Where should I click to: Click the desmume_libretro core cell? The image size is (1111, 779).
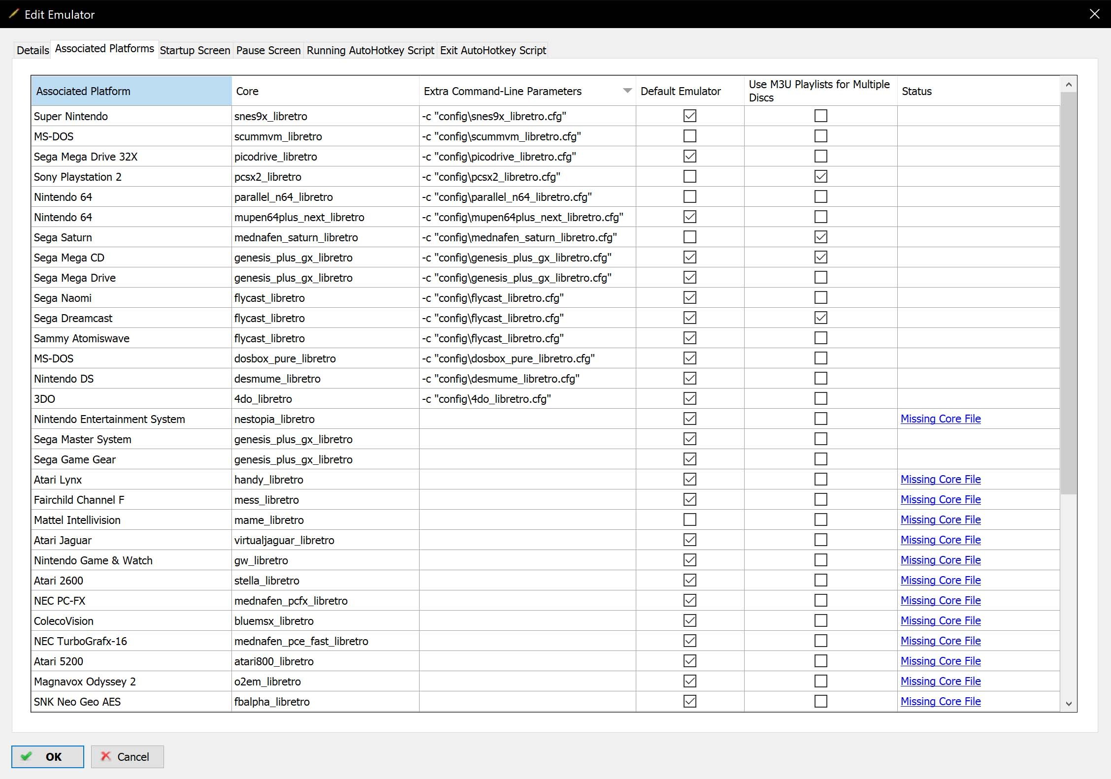[326, 379]
